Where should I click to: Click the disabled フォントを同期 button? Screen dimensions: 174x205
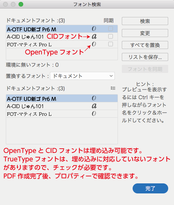pyautogui.click(x=145, y=69)
